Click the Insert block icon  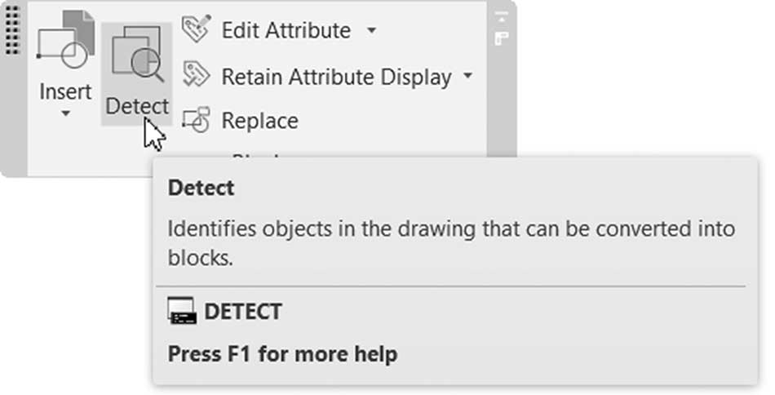[x=66, y=40]
